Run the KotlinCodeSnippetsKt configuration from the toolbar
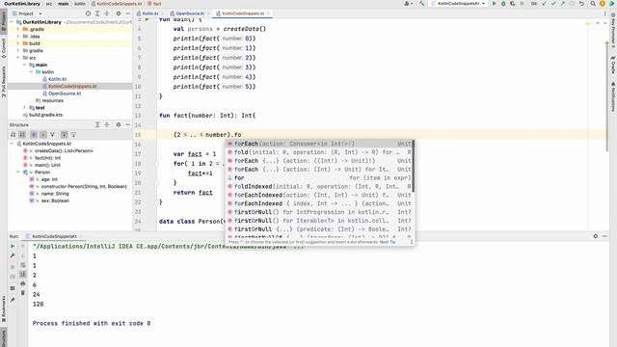This screenshot has height=347, width=617. pos(495,4)
